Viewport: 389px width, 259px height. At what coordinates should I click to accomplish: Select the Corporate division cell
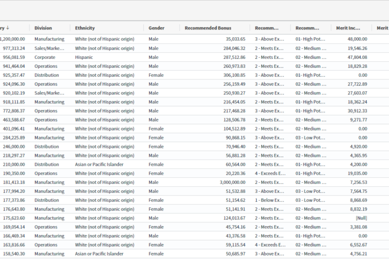pos(46,57)
